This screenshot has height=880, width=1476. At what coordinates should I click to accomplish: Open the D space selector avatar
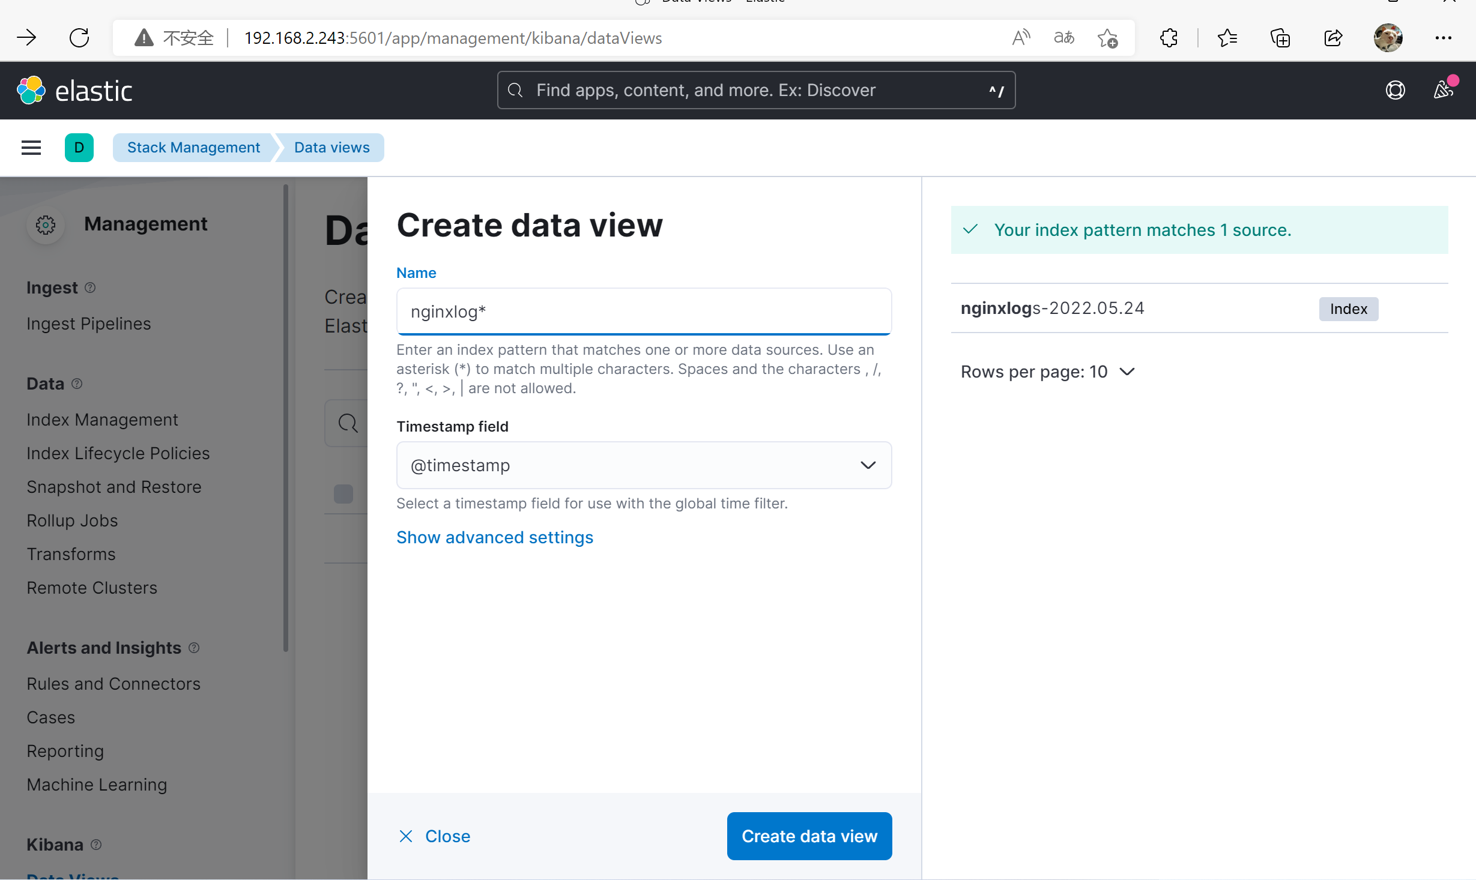pos(79,148)
